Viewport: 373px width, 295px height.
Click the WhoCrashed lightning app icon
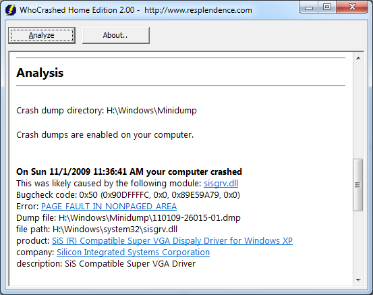pos(11,10)
